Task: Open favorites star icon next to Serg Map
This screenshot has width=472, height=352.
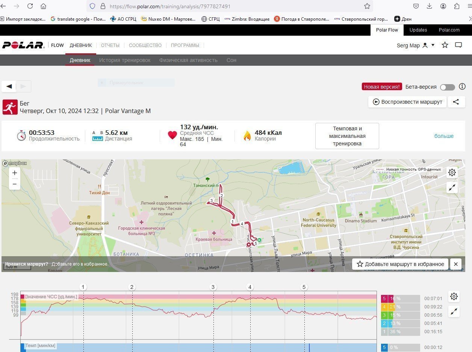Action: pyautogui.click(x=445, y=45)
